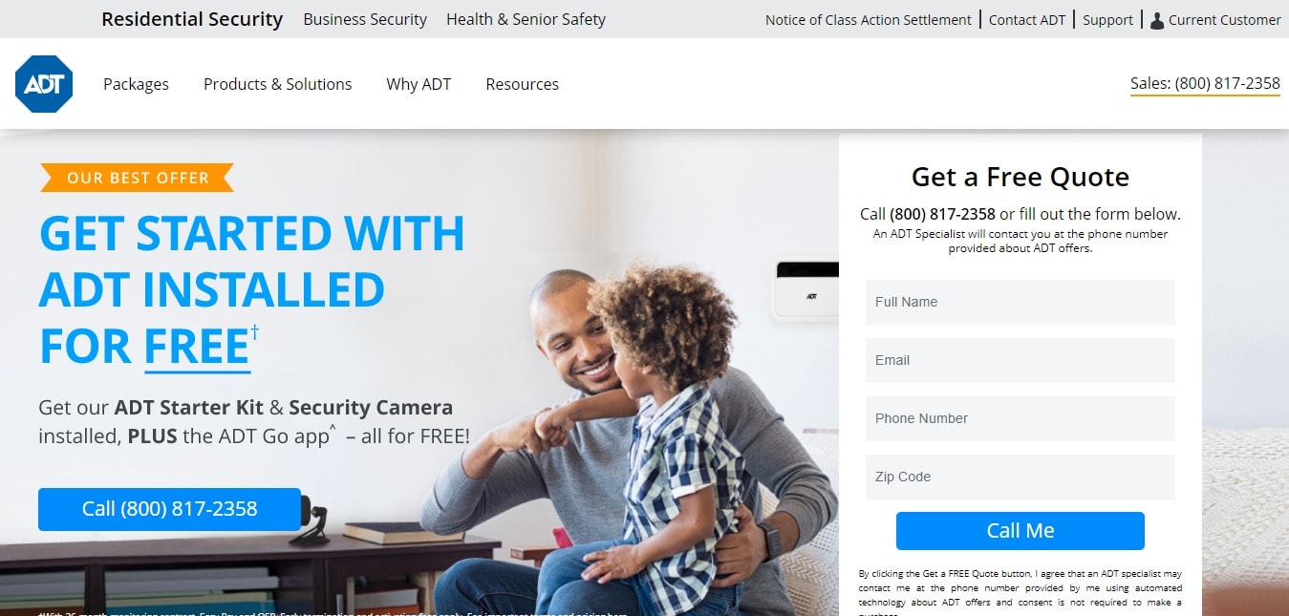Focus the Full Name input field
The image size is (1289, 616).
click(x=1020, y=302)
